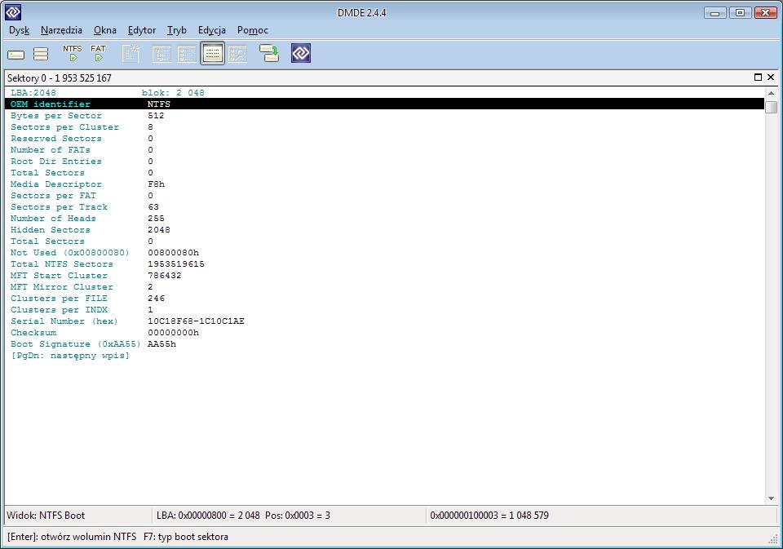Select the Serial Number (hex) row
The width and height of the screenshot is (783, 549).
click(384, 321)
